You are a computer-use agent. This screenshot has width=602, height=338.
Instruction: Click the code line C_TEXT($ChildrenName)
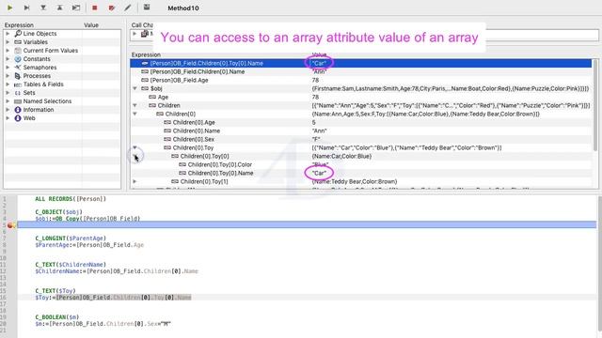coord(71,265)
